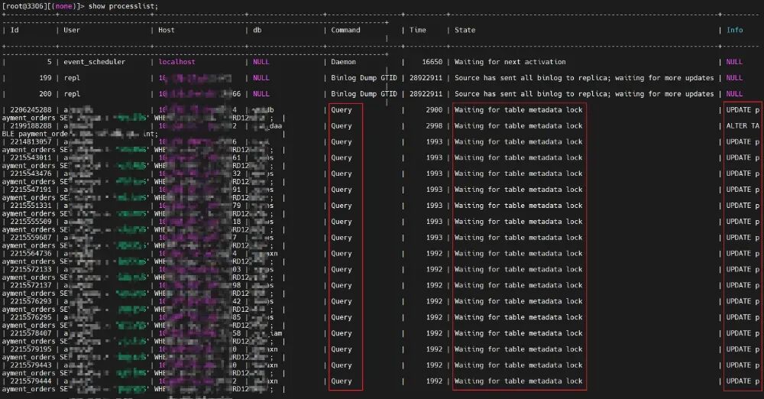Click time '28922911' in the Id 199 row
The width and height of the screenshot is (764, 399).
pos(426,78)
